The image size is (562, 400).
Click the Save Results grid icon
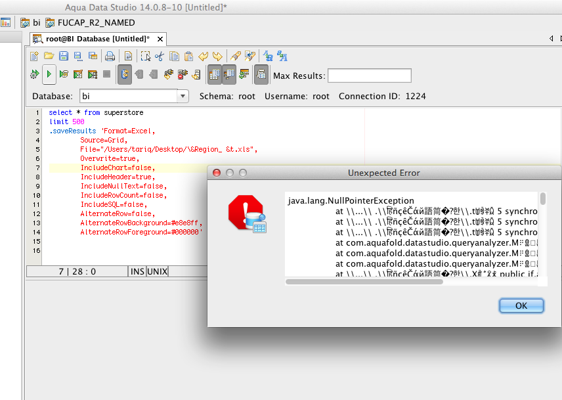[93, 56]
